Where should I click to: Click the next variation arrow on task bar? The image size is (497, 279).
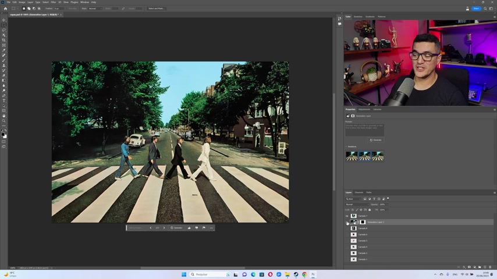pyautogui.click(x=164, y=228)
